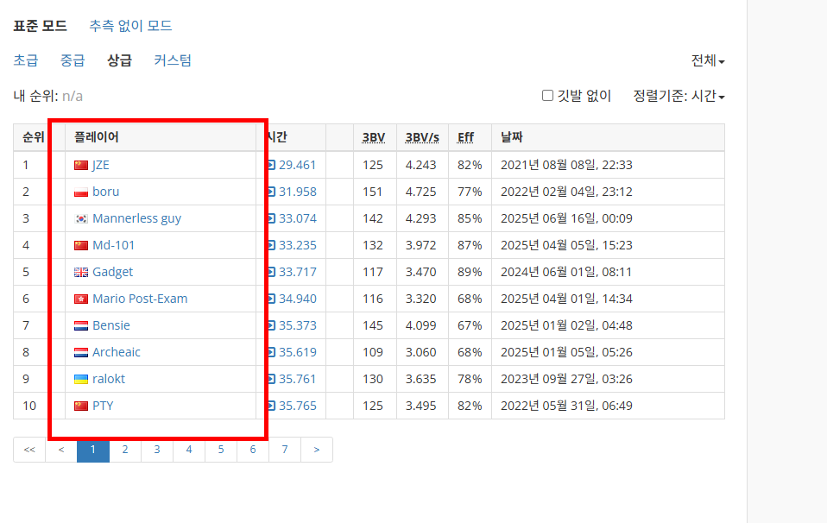Open replay icon next to time 33.074
Viewport: 827px width, 523px height.
coord(272,218)
